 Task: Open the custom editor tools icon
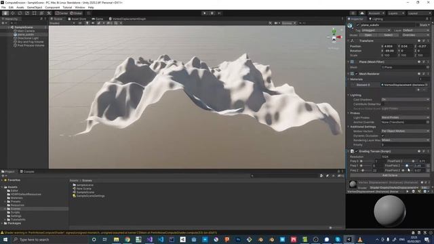pyautogui.click(x=49, y=13)
